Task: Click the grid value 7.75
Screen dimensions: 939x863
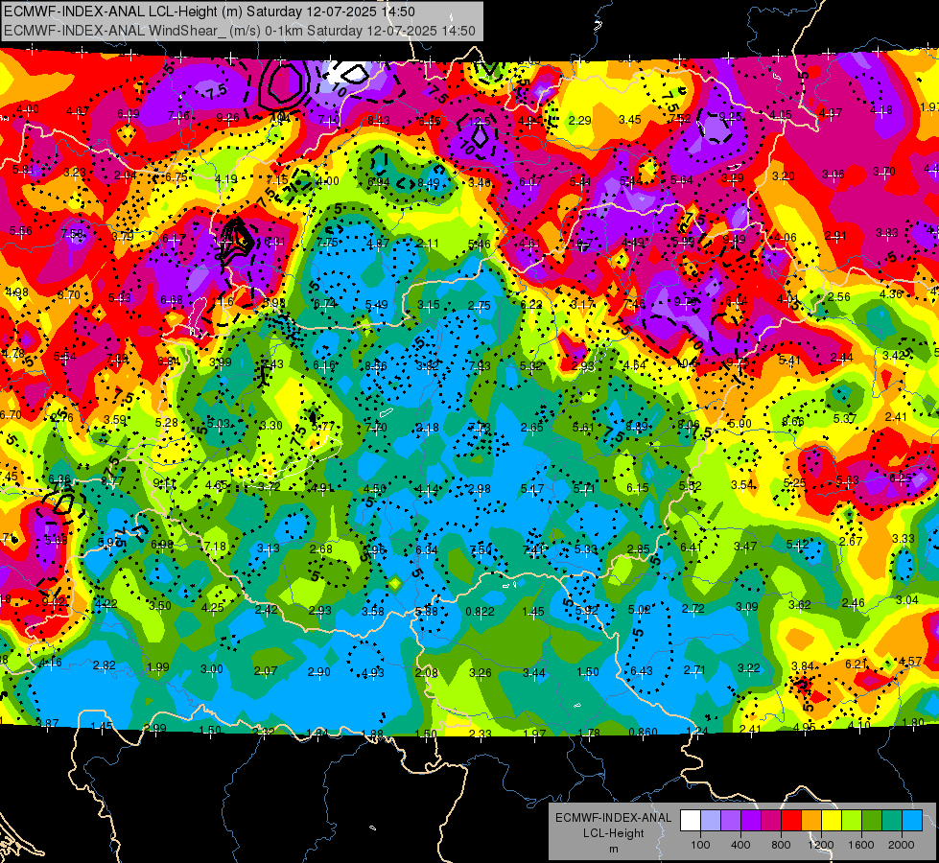Action: click(x=328, y=242)
